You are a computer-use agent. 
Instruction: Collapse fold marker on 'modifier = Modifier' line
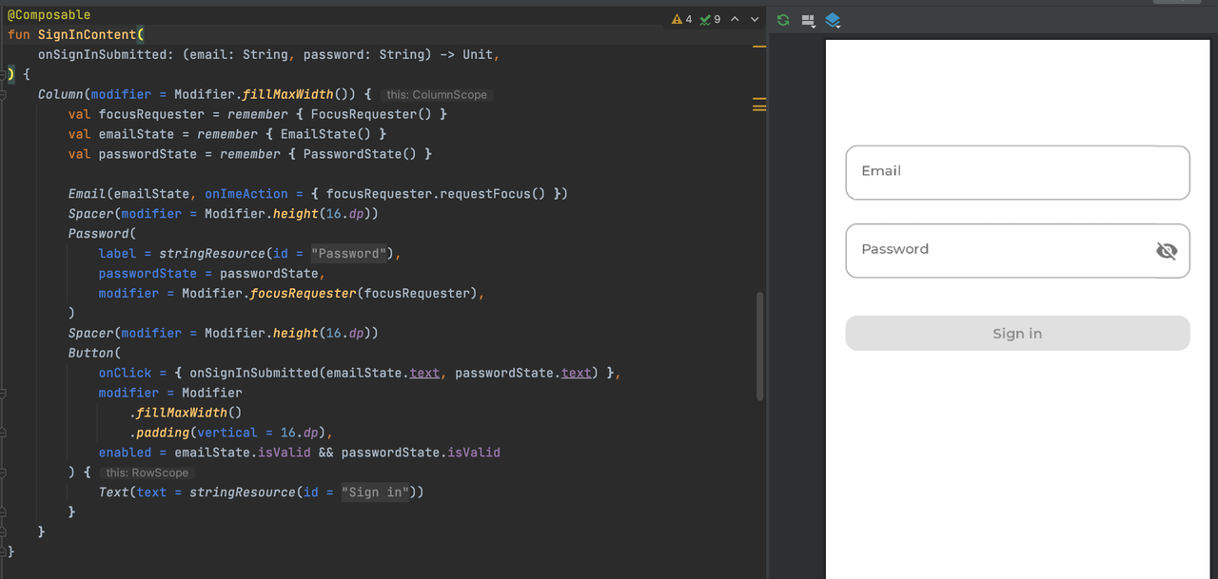tap(4, 393)
